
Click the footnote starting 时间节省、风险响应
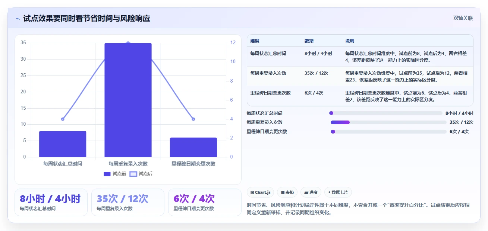(358, 209)
